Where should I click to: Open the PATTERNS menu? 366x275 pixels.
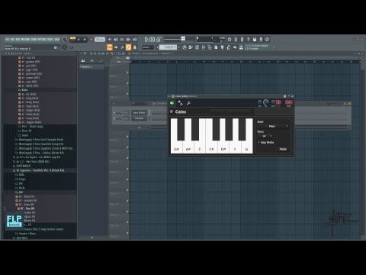pyautogui.click(x=25, y=40)
